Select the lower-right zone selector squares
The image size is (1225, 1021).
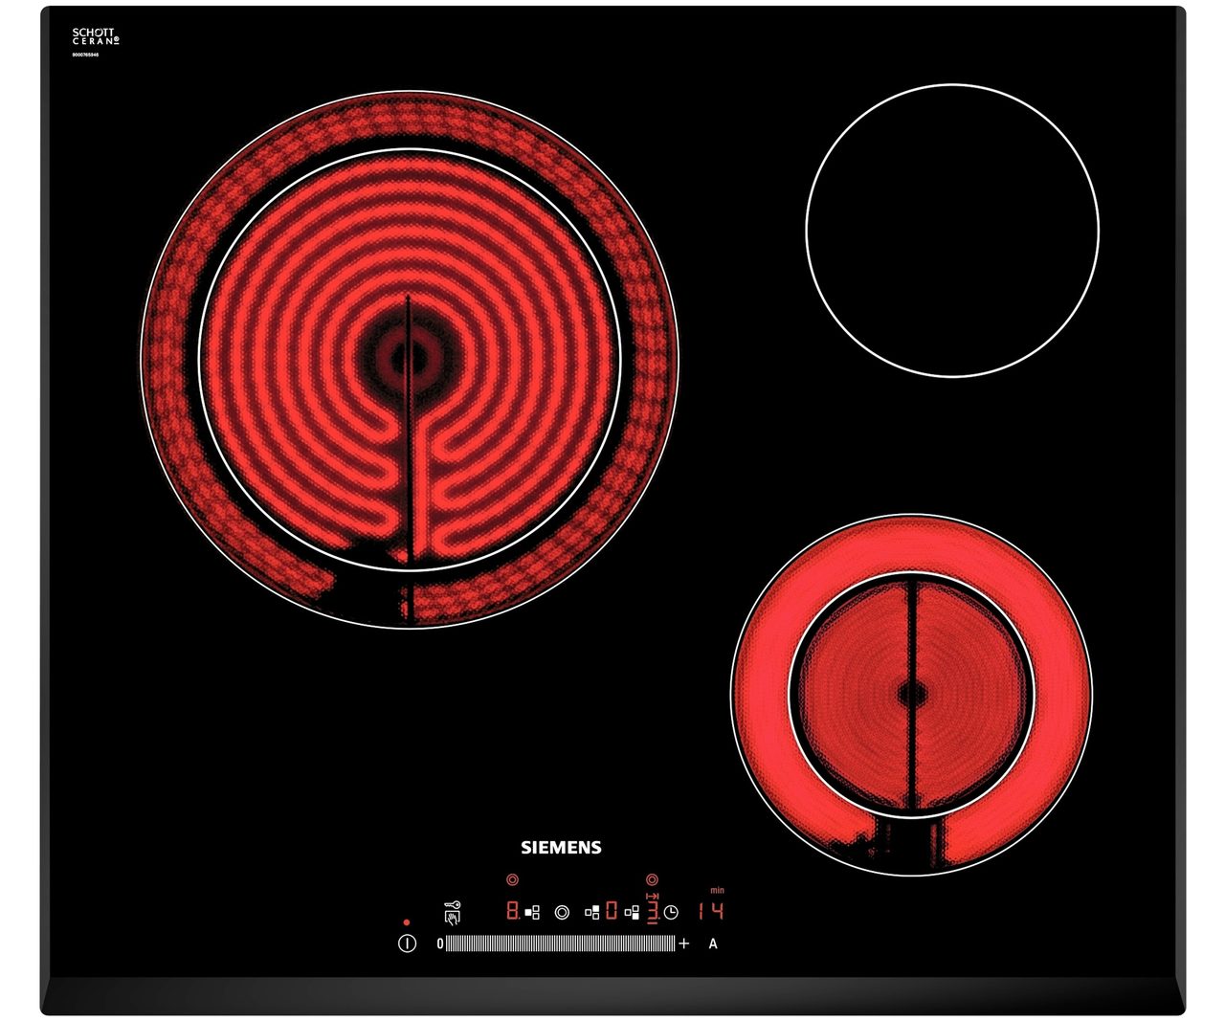632,913
